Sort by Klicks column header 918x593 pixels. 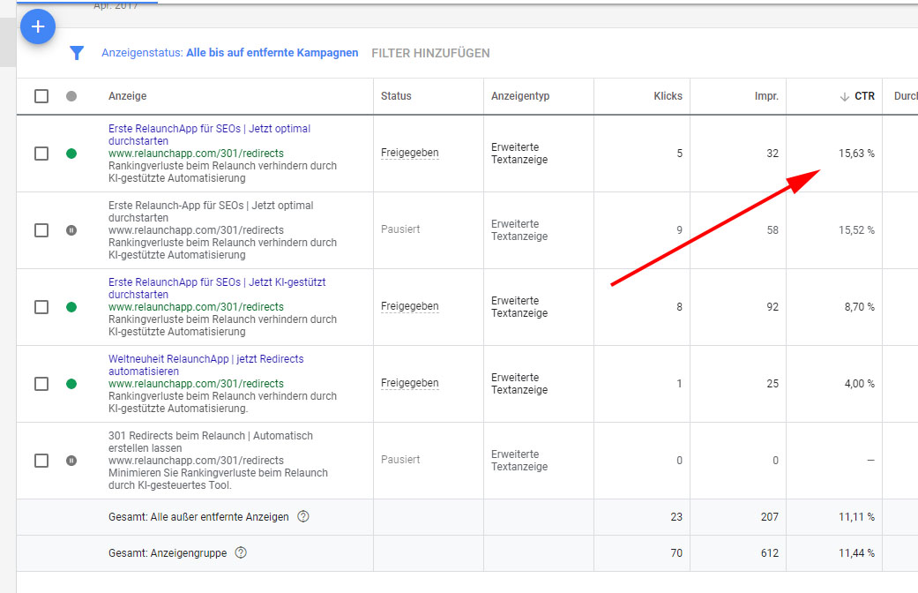point(668,96)
